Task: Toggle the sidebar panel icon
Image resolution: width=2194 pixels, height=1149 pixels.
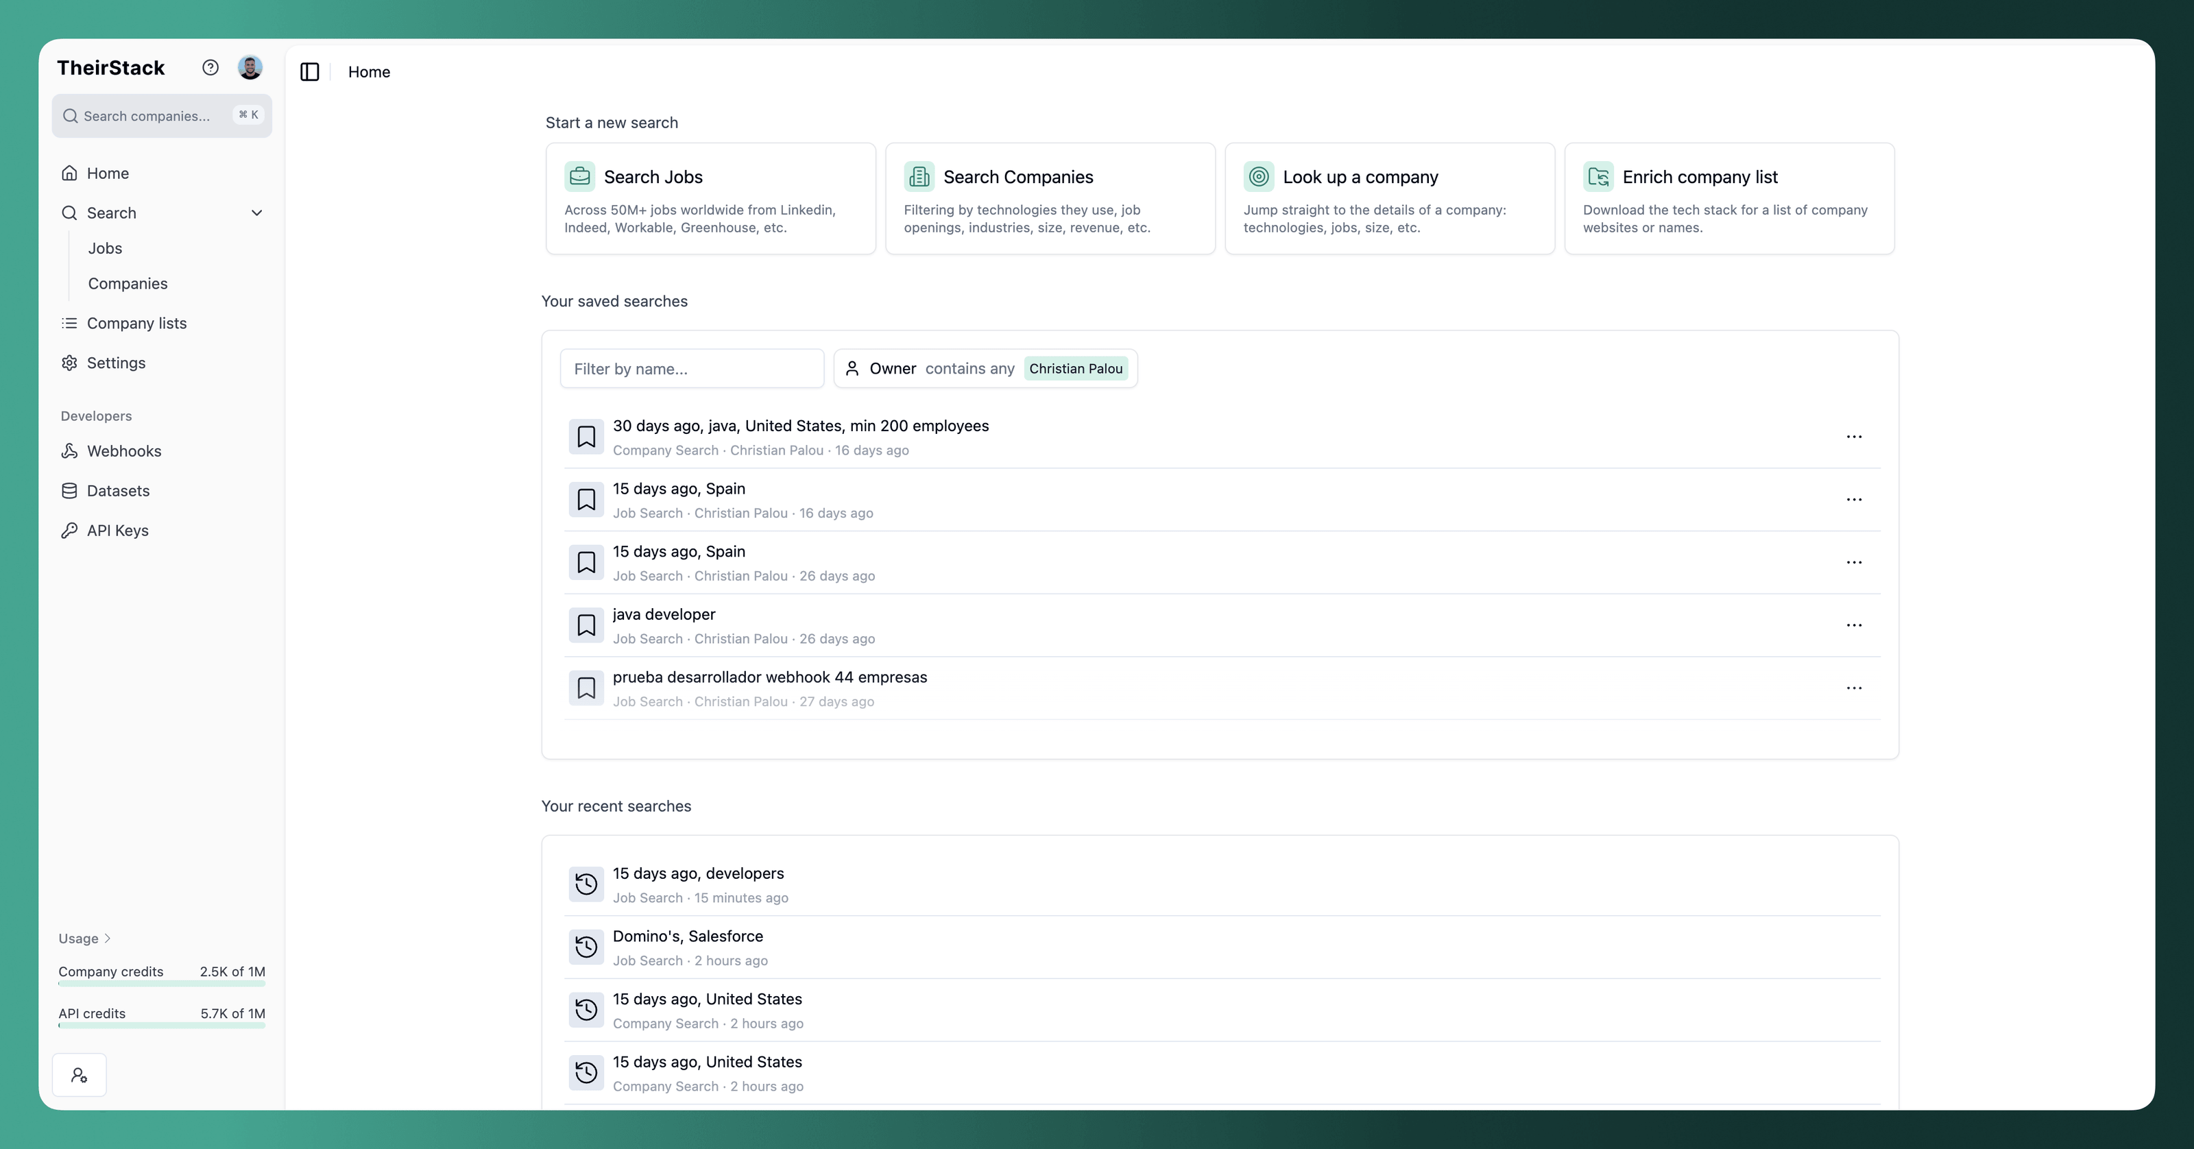Action: (310, 73)
